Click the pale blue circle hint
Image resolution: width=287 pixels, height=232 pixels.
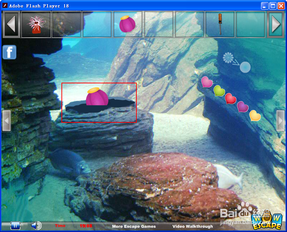(x=245, y=67)
